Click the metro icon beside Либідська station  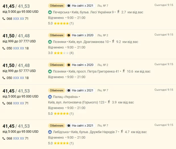pyautogui.click(x=50, y=132)
